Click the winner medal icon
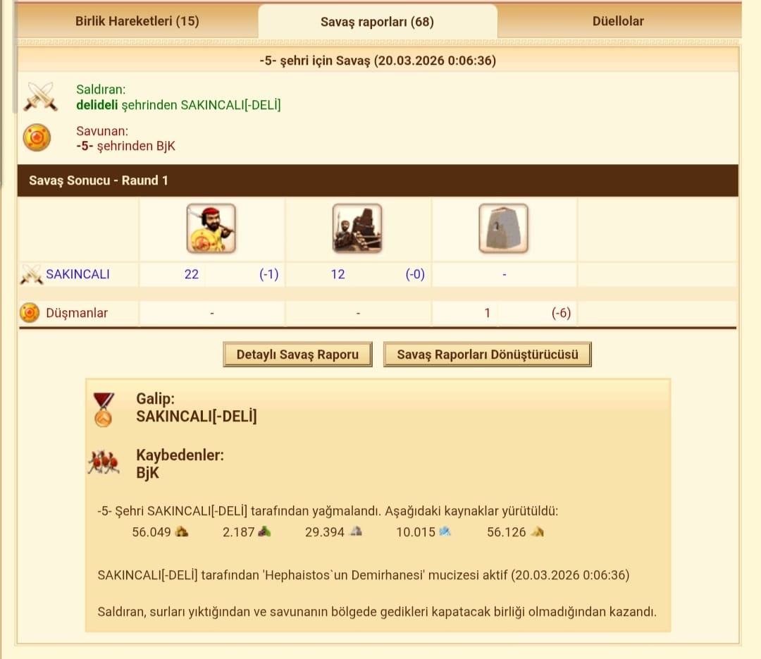This screenshot has height=659, width=761. click(104, 410)
